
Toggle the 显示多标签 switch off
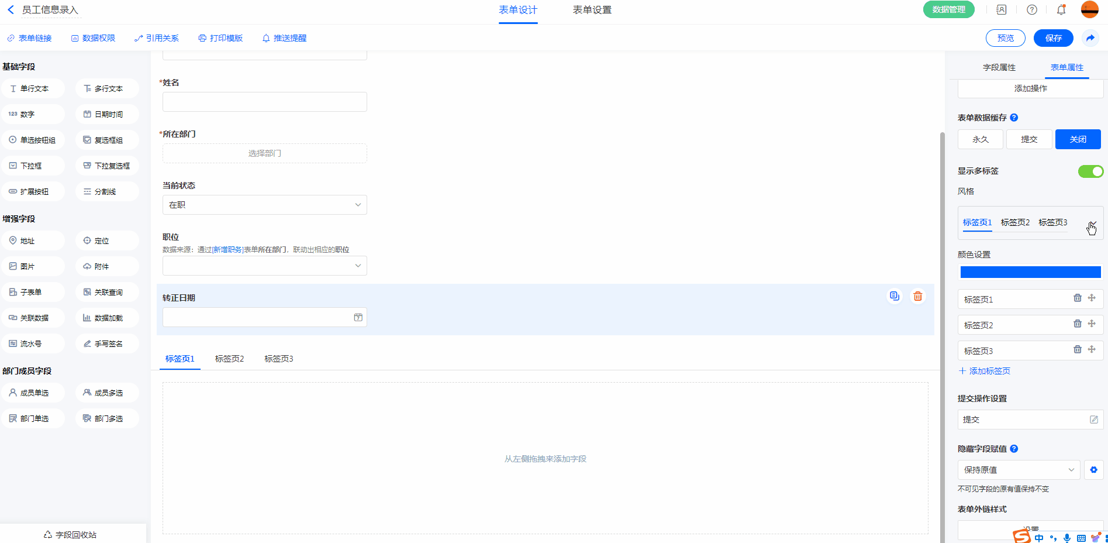pyautogui.click(x=1090, y=171)
